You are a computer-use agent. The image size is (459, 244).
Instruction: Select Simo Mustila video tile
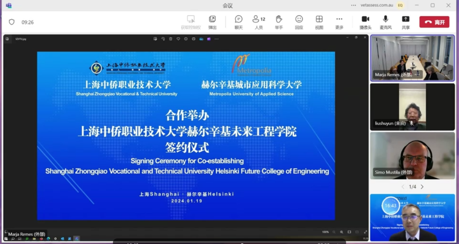click(412, 156)
